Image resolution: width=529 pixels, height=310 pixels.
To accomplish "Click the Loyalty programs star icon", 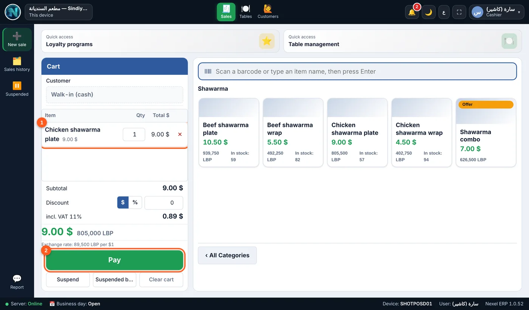I will pyautogui.click(x=267, y=41).
